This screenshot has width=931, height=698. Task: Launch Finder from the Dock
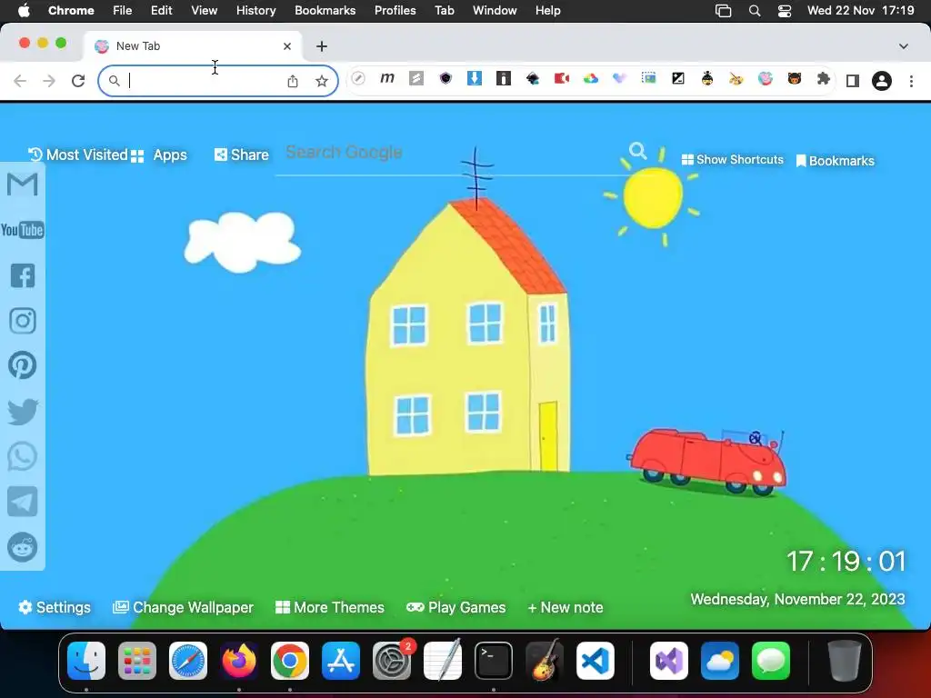pos(86,661)
